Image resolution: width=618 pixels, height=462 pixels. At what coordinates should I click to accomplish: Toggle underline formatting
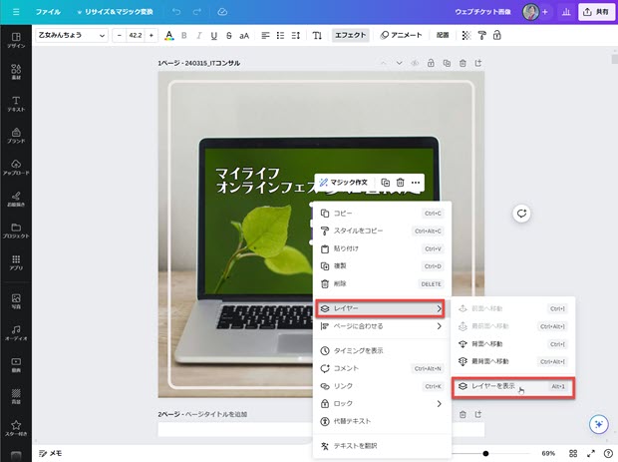coord(213,35)
